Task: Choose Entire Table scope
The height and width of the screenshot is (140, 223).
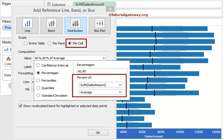Action: click(25, 43)
